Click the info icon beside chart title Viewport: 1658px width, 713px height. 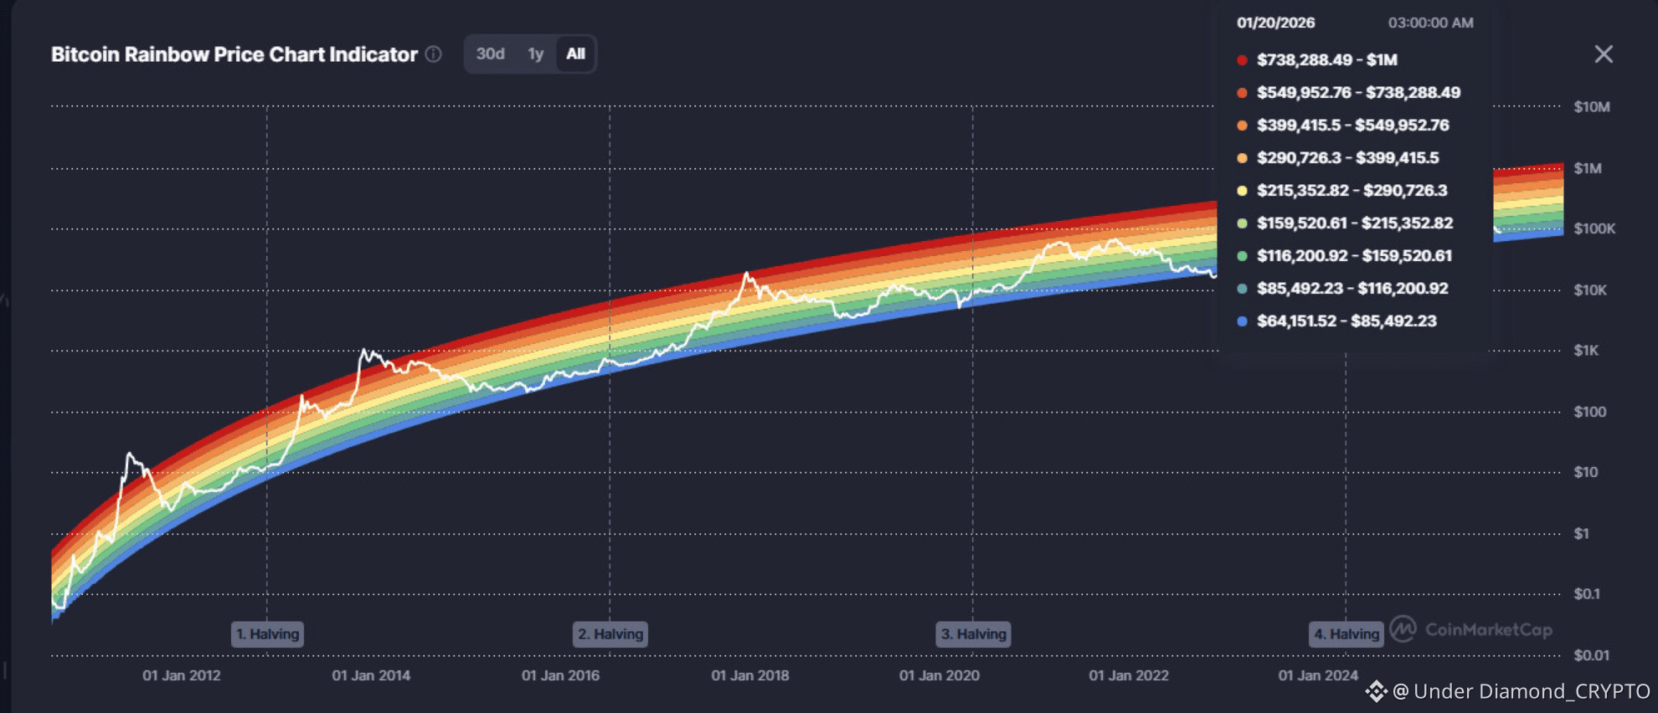coord(433,54)
